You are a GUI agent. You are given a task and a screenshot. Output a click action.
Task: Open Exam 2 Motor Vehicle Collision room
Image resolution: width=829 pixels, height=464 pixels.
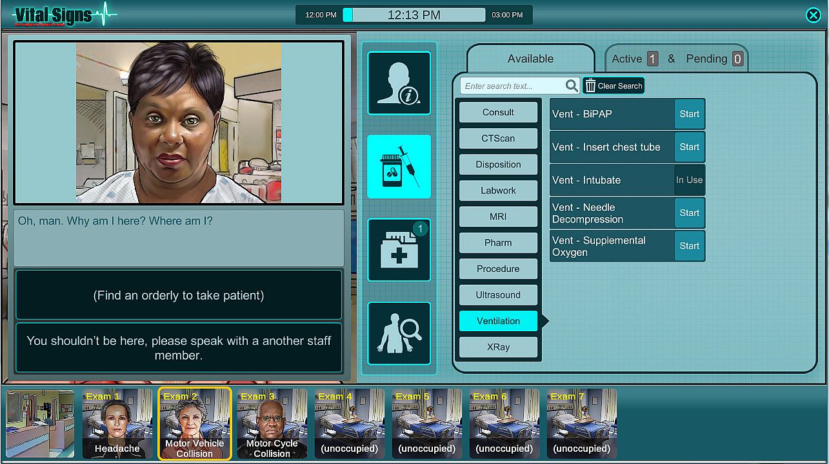(x=194, y=424)
